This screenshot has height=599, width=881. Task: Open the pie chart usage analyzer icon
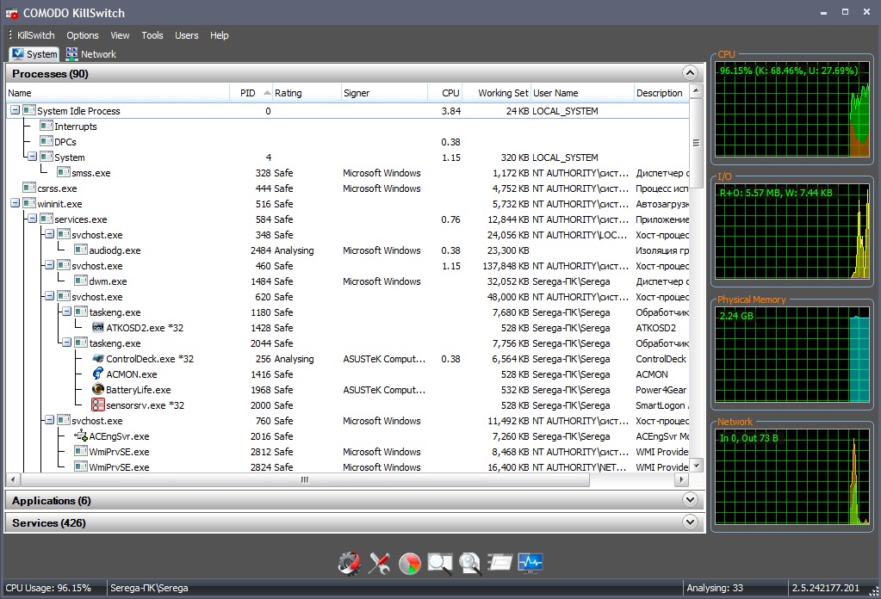point(410,563)
